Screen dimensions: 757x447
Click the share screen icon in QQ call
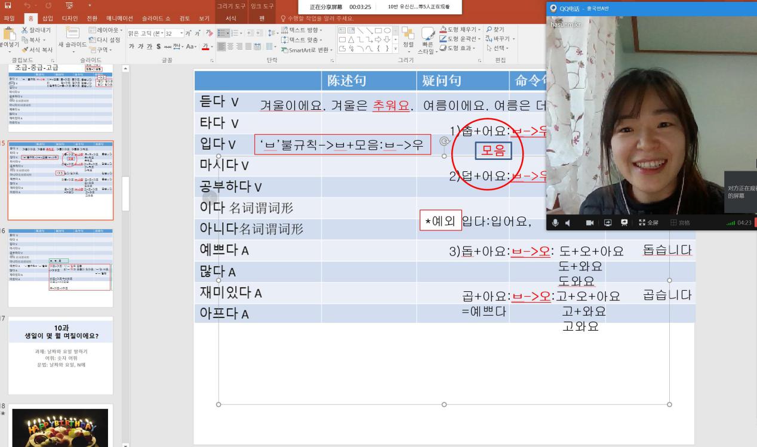point(608,223)
